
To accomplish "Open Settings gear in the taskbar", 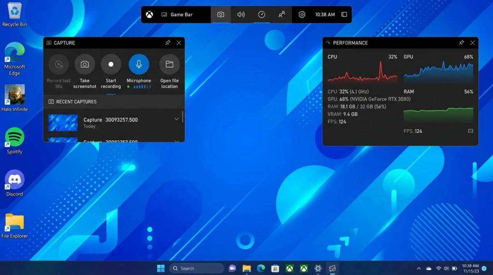I will [318, 268].
